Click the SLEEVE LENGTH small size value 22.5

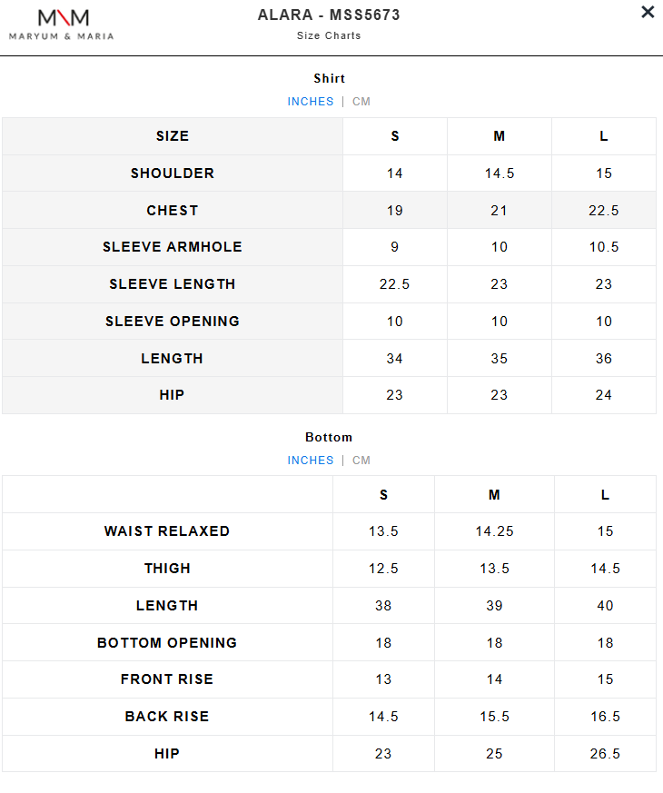point(395,284)
